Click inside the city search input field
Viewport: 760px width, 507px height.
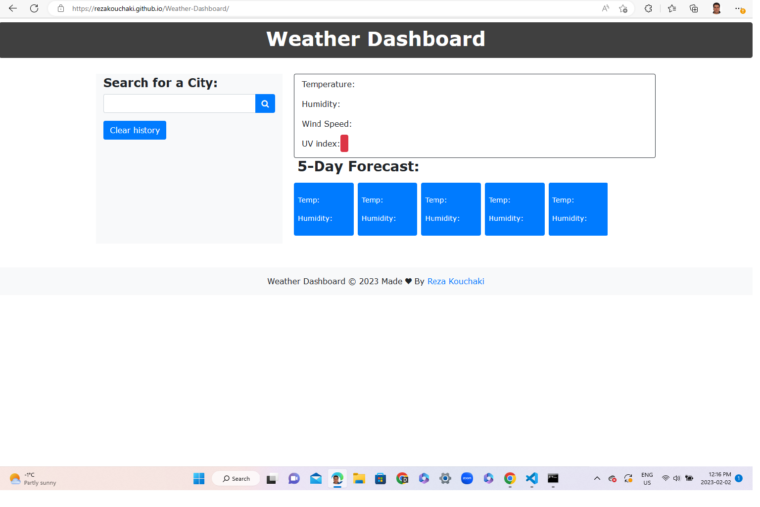[179, 103]
